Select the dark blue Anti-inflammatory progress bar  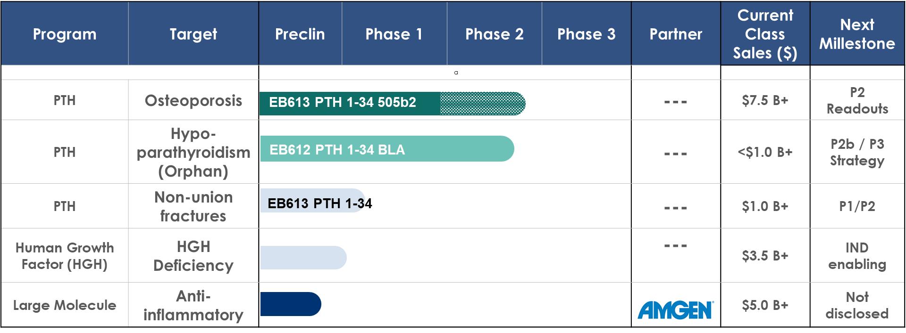(x=290, y=304)
